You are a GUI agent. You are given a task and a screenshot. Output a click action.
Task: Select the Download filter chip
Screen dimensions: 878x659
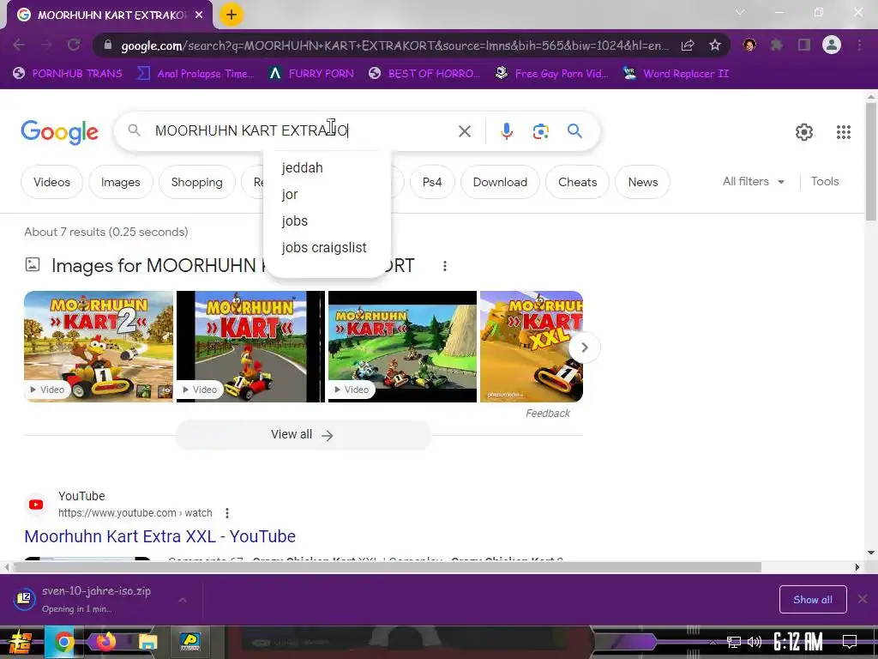pyautogui.click(x=500, y=182)
